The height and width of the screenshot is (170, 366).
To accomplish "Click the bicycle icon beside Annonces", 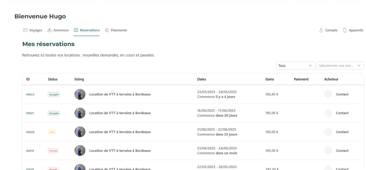I will pos(49,30).
